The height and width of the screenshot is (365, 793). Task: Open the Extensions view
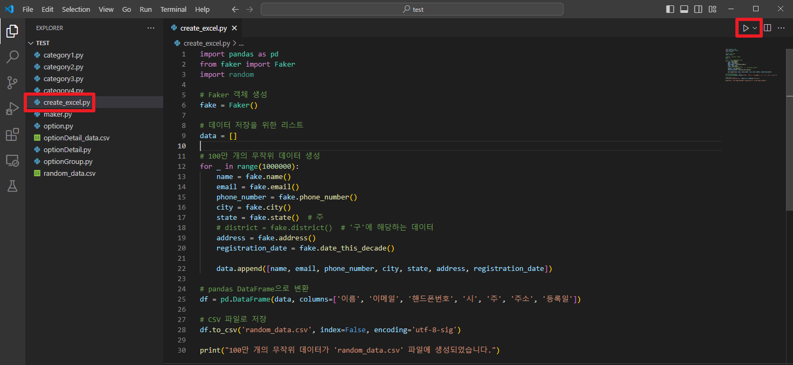pos(12,134)
